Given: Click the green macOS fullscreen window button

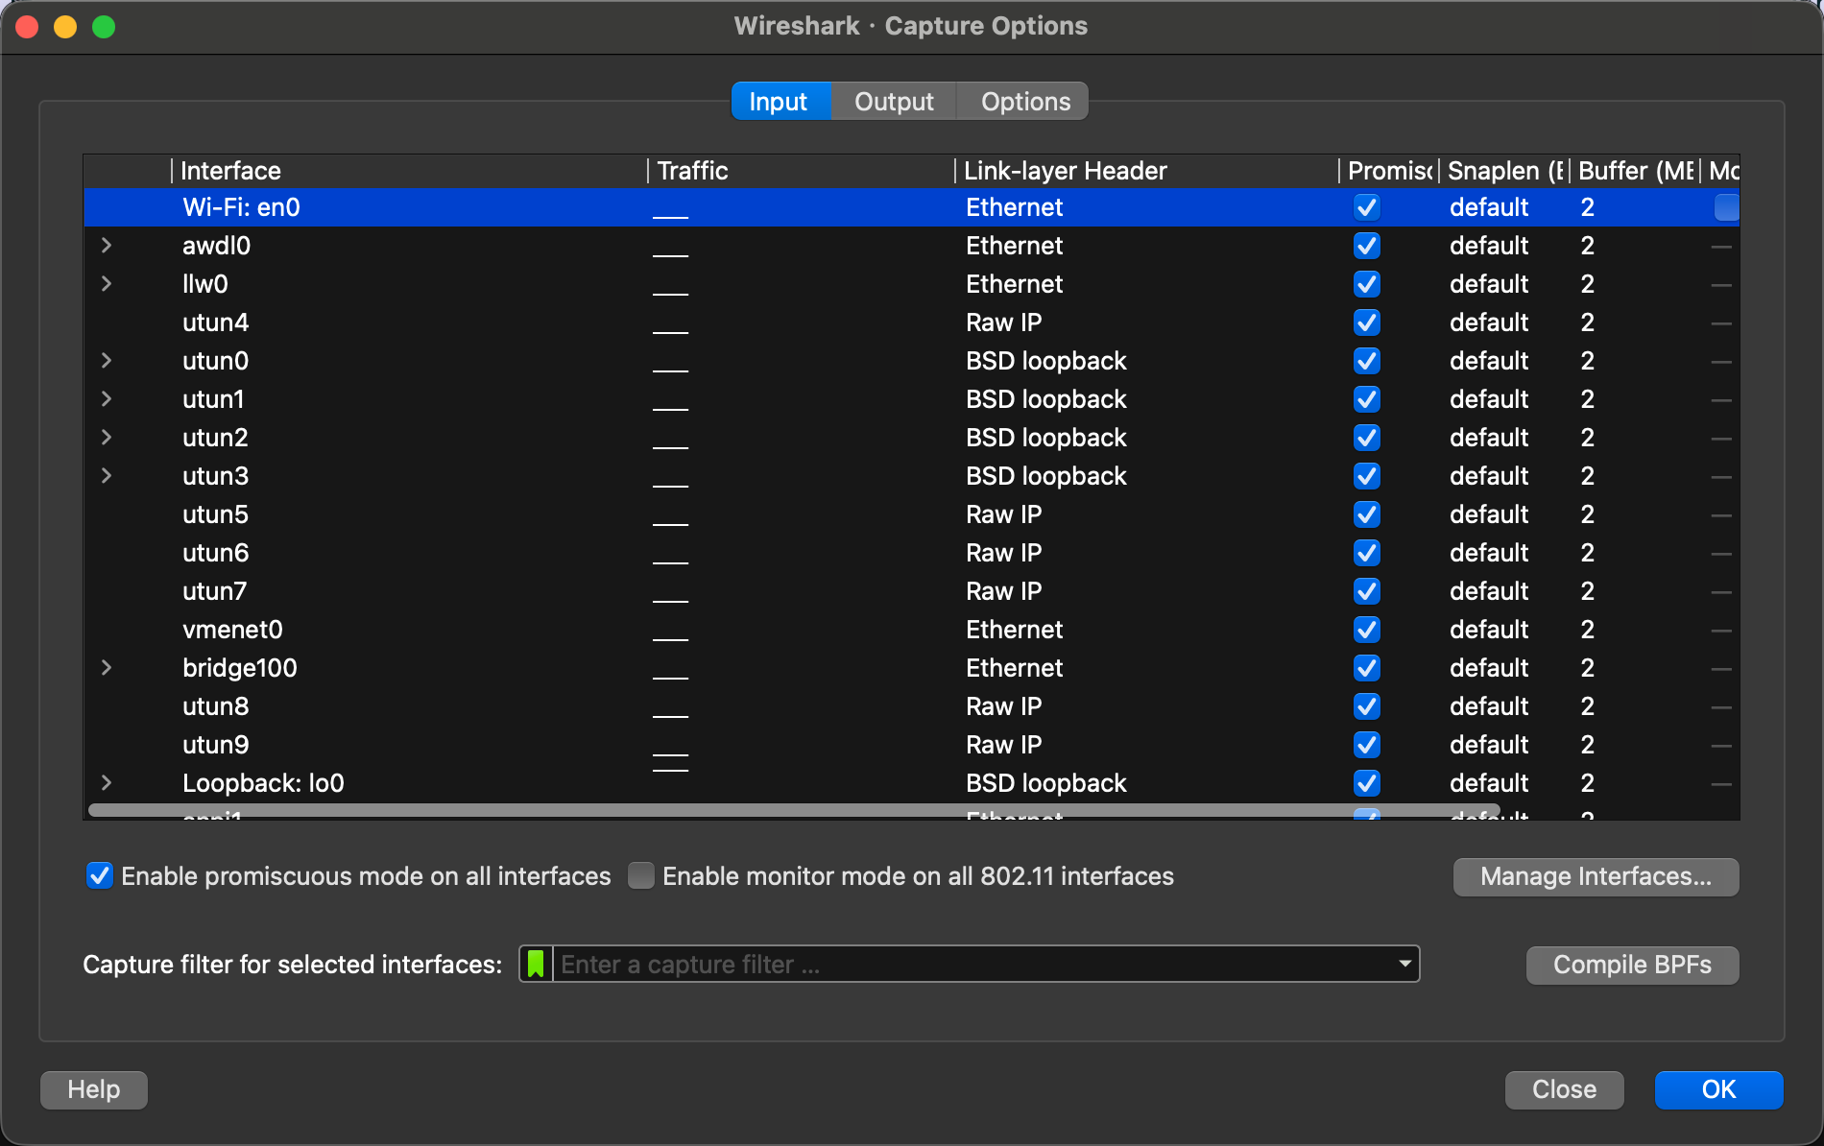Looking at the screenshot, I should (x=104, y=27).
